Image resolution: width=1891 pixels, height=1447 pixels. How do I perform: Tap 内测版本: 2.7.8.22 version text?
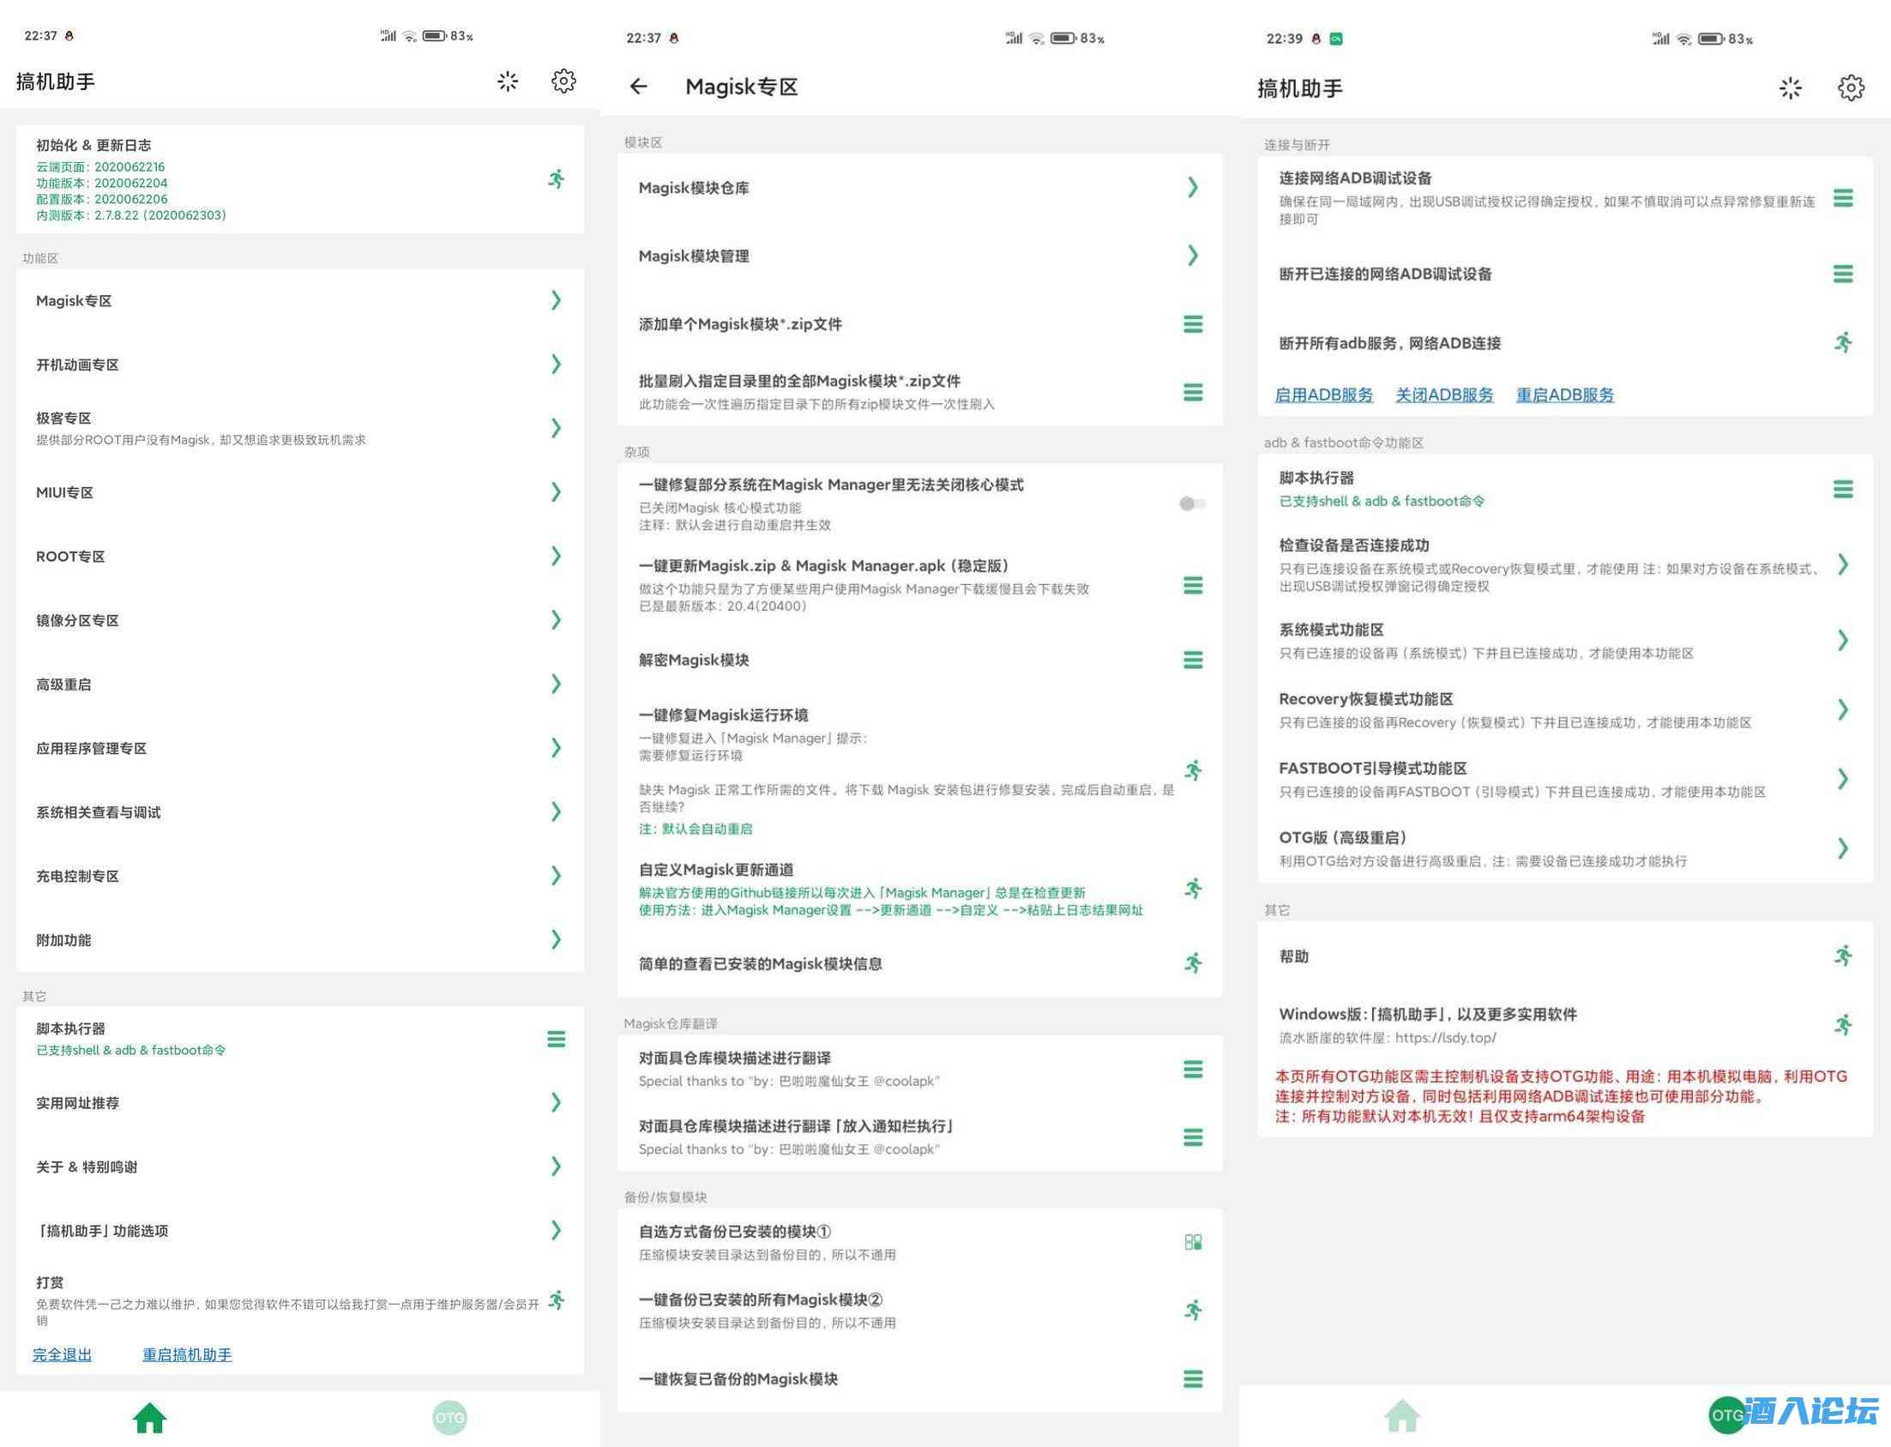[131, 215]
